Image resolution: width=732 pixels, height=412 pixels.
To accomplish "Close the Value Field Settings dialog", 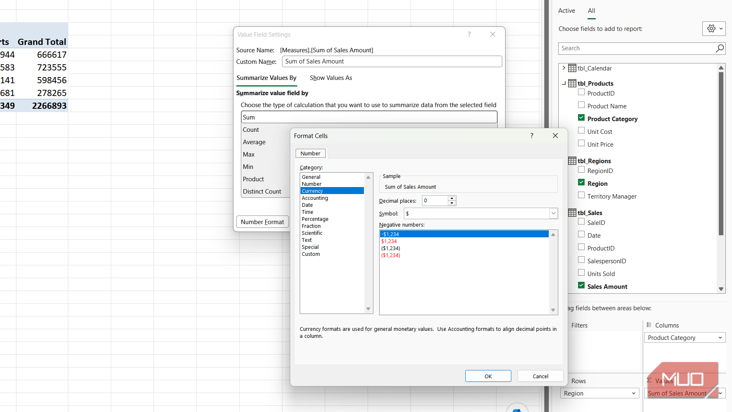I will coord(493,34).
